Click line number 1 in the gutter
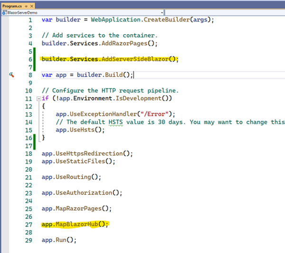Viewport: 285px width, 253px height. 30,20
